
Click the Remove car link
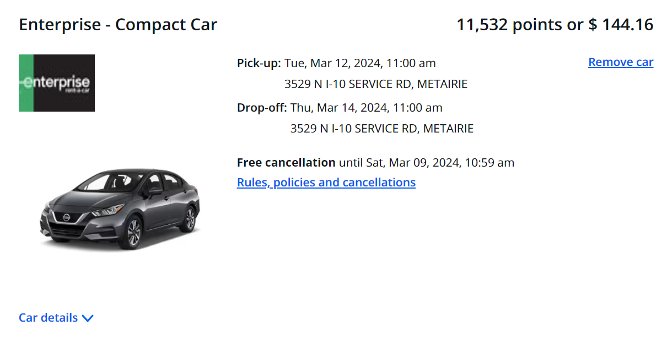tap(620, 62)
